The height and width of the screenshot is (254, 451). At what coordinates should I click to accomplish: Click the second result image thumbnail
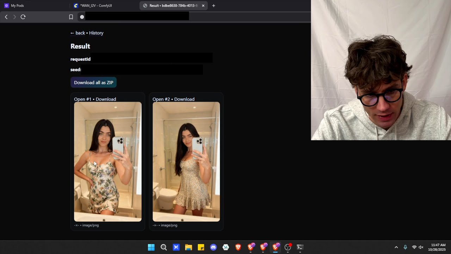point(186,162)
